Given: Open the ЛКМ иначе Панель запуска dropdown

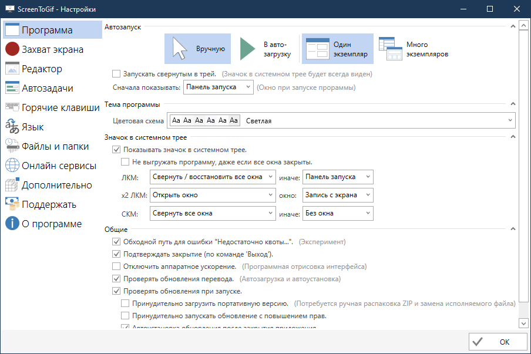Looking at the screenshot, I should click(338, 177).
